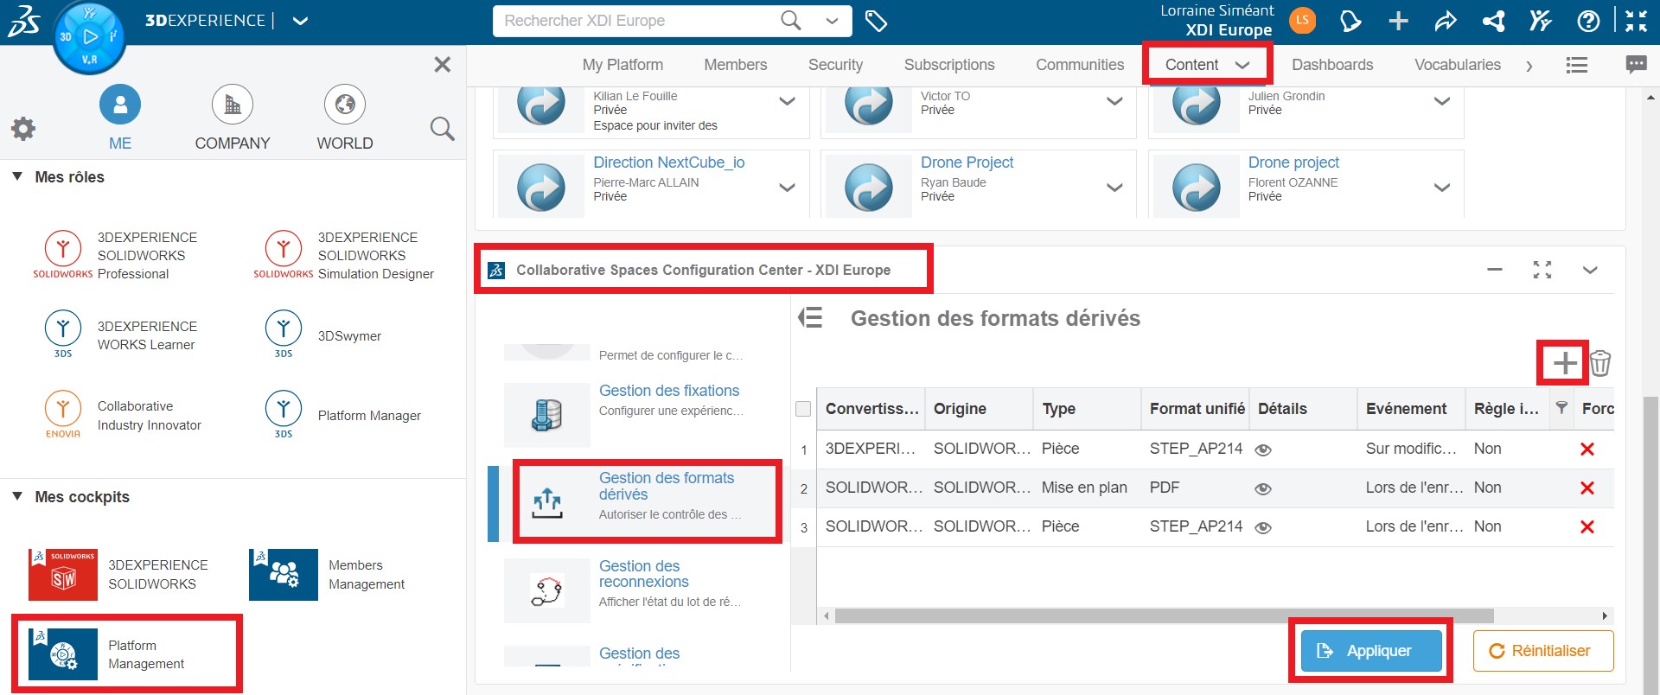
Task: Open the help question mark icon
Action: 1588,22
